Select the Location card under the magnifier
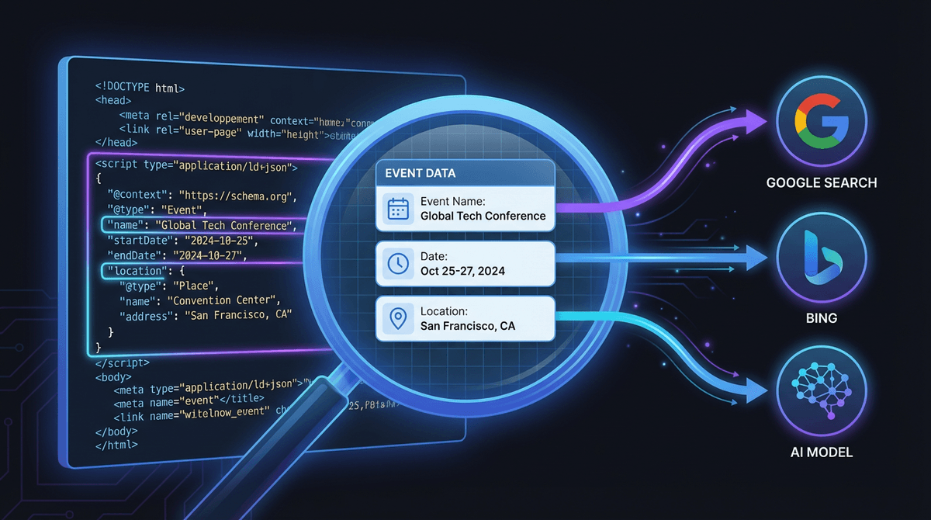The image size is (931, 520). (x=464, y=317)
